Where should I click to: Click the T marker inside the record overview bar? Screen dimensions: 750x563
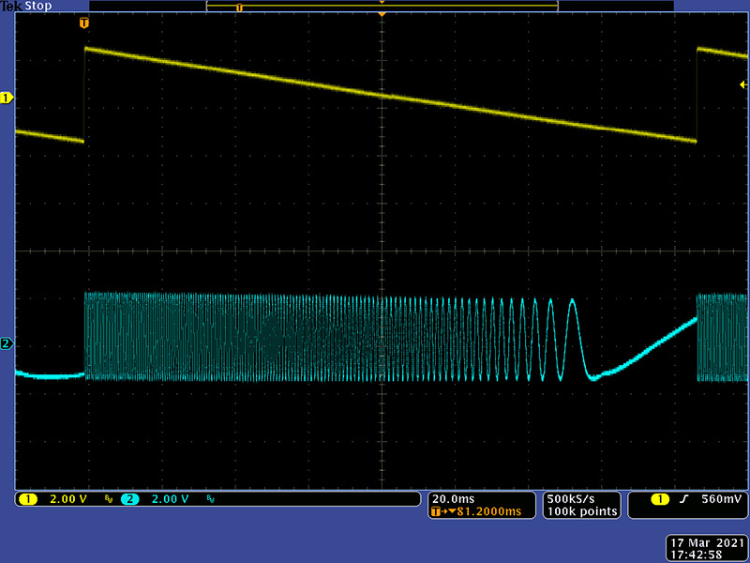click(x=239, y=8)
